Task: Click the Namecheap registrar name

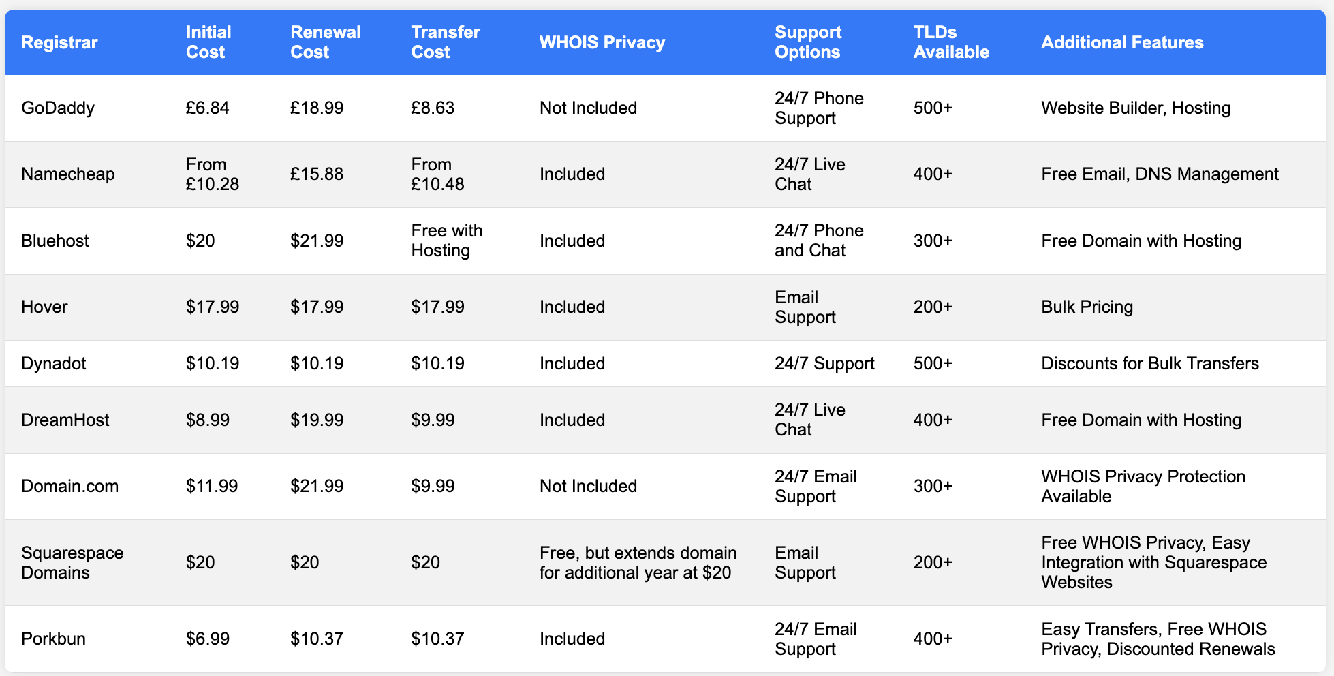Action: [x=68, y=174]
